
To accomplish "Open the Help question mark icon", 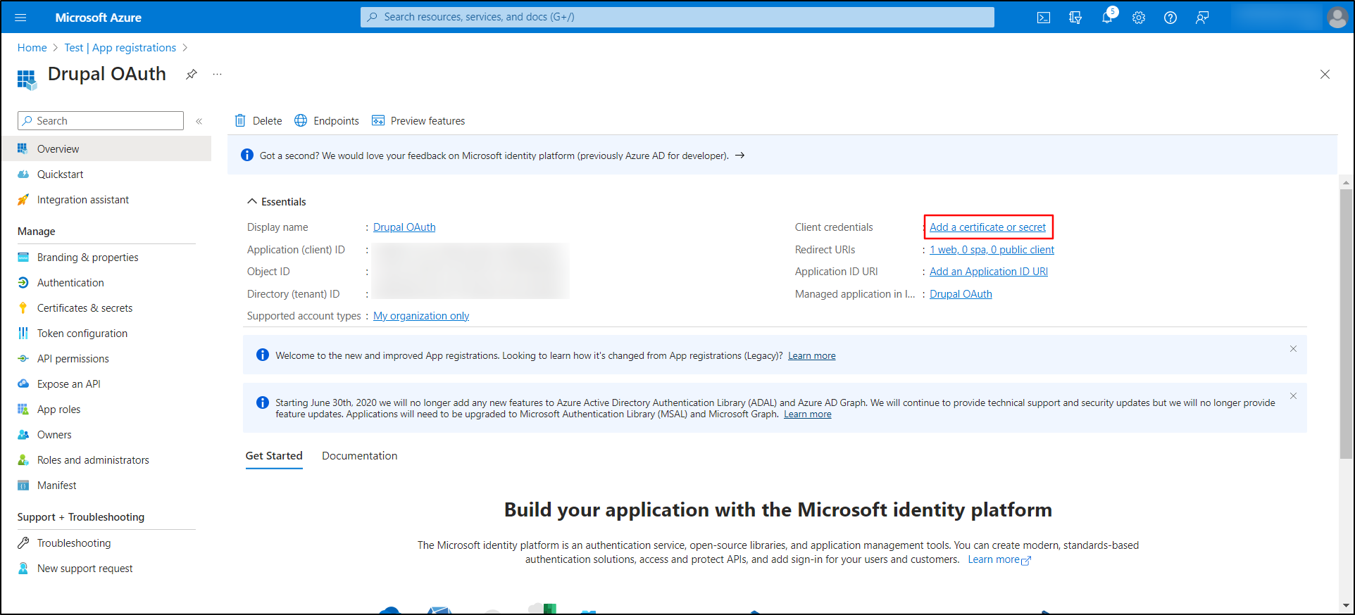I will [x=1170, y=18].
